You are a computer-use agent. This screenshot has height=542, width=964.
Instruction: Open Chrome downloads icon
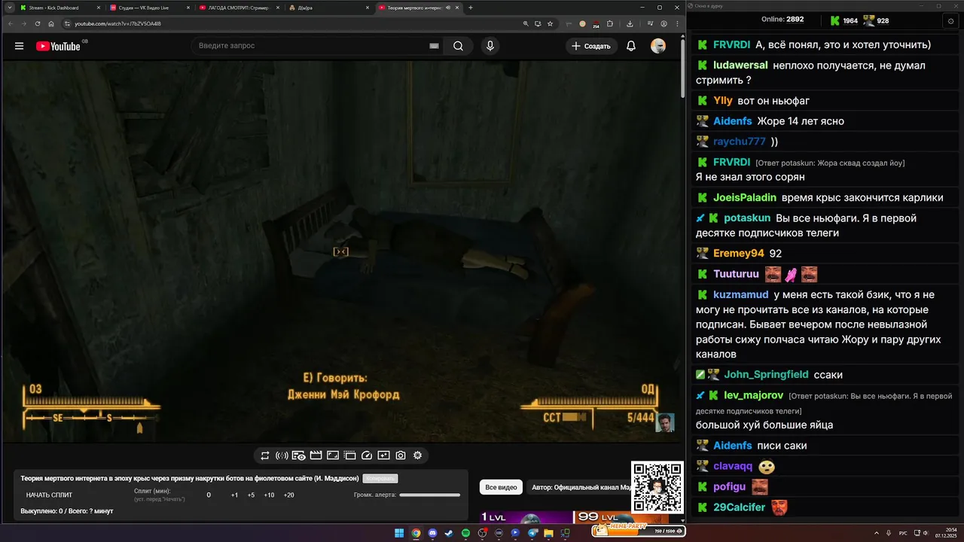click(x=630, y=23)
